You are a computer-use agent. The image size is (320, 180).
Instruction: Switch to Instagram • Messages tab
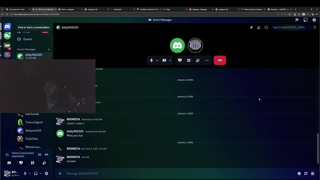[x=201, y=9]
